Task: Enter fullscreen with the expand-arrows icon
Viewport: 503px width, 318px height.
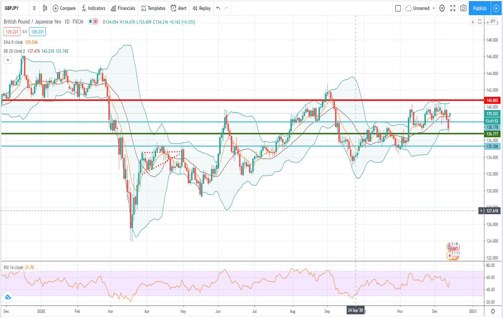Action: click(453, 8)
